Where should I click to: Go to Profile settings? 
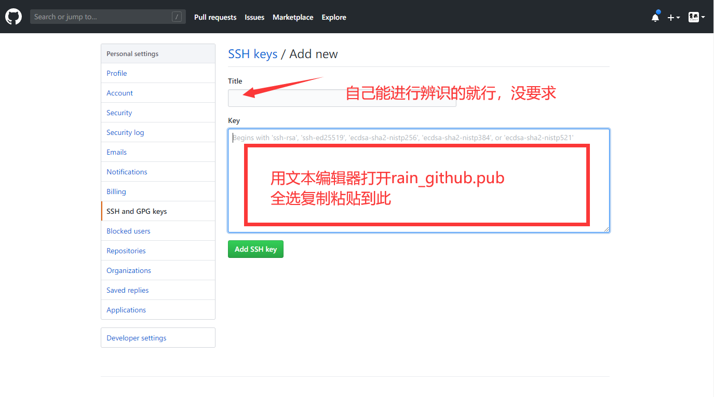tap(116, 73)
